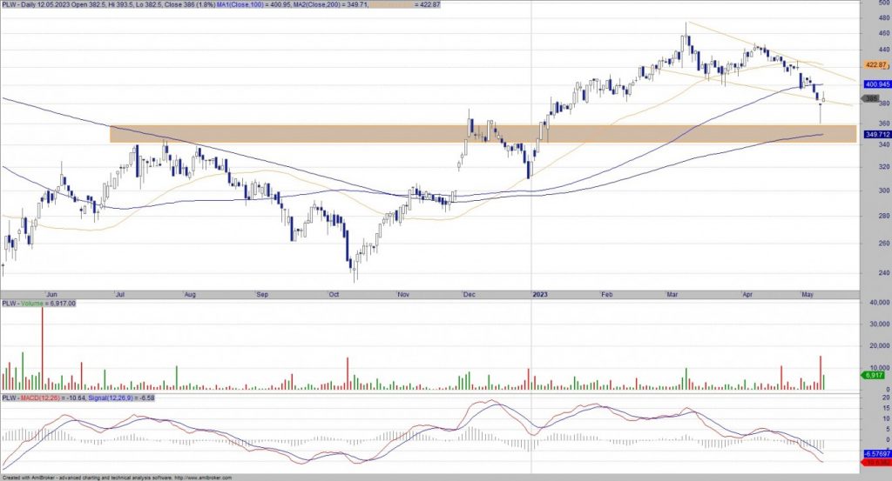Click the orange 422.87 price label
The height and width of the screenshot is (481, 892).
pyautogui.click(x=875, y=65)
